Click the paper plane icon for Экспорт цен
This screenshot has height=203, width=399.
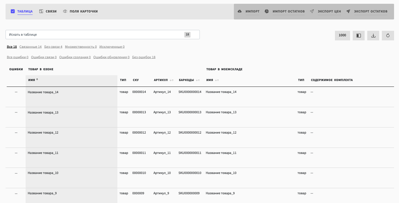(312, 11)
